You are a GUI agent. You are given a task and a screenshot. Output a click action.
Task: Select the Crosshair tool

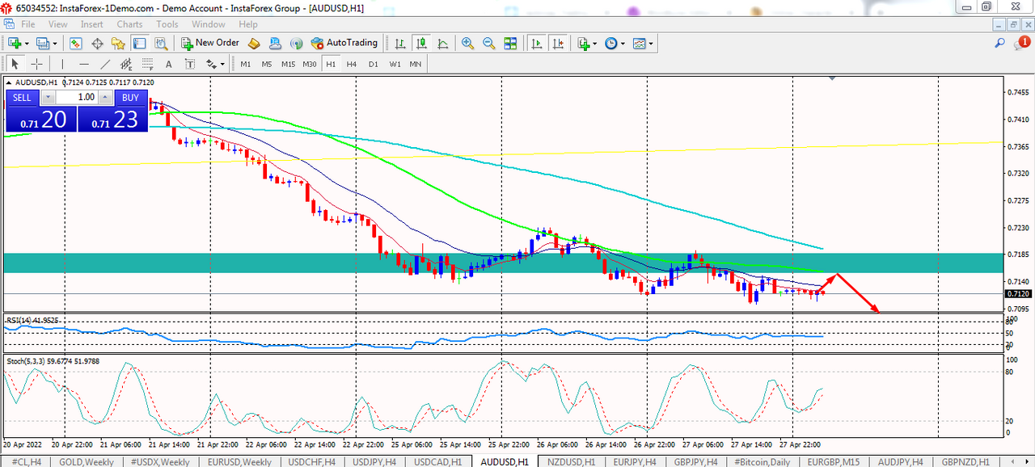pyautogui.click(x=36, y=64)
